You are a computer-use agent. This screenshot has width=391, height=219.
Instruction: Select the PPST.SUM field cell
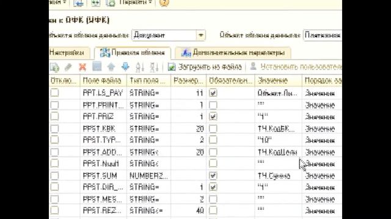(103, 176)
